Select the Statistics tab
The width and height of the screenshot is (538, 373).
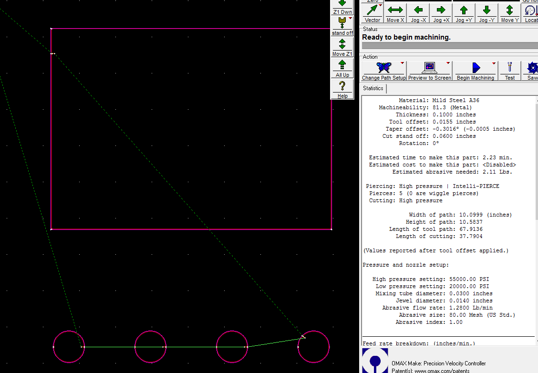373,88
